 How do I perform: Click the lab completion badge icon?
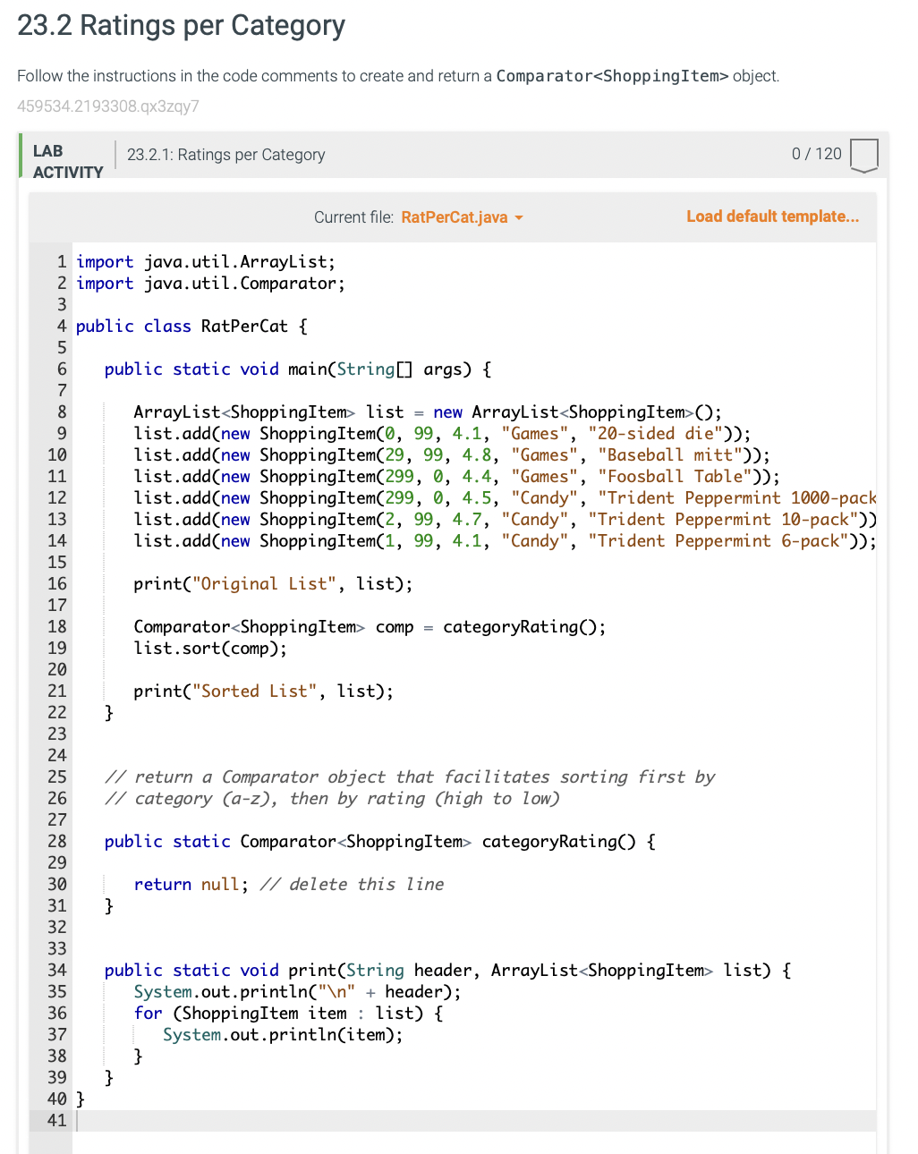(x=863, y=155)
